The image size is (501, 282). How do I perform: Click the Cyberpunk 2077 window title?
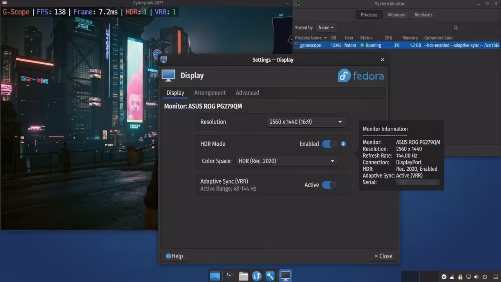point(148,3)
